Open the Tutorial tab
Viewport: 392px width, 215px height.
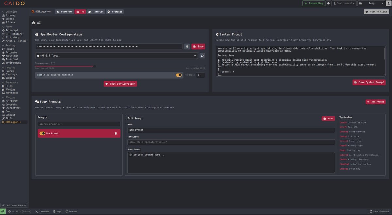(96, 12)
